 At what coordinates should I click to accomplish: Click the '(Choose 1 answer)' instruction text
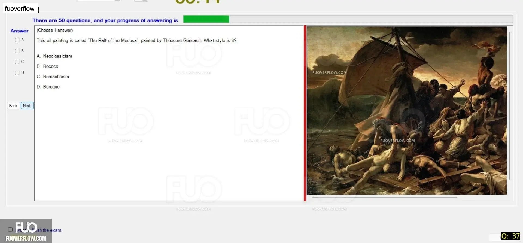55,30
